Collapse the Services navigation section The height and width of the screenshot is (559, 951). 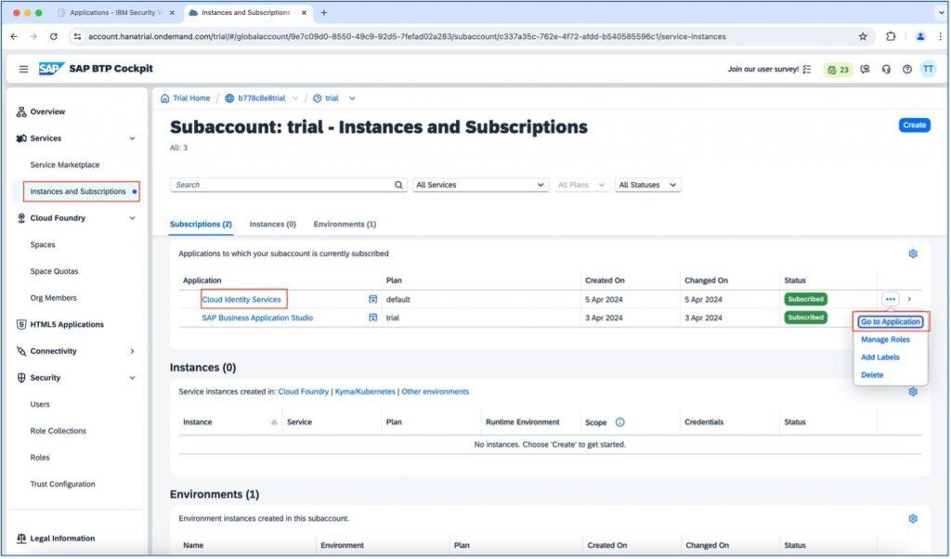[x=132, y=138]
